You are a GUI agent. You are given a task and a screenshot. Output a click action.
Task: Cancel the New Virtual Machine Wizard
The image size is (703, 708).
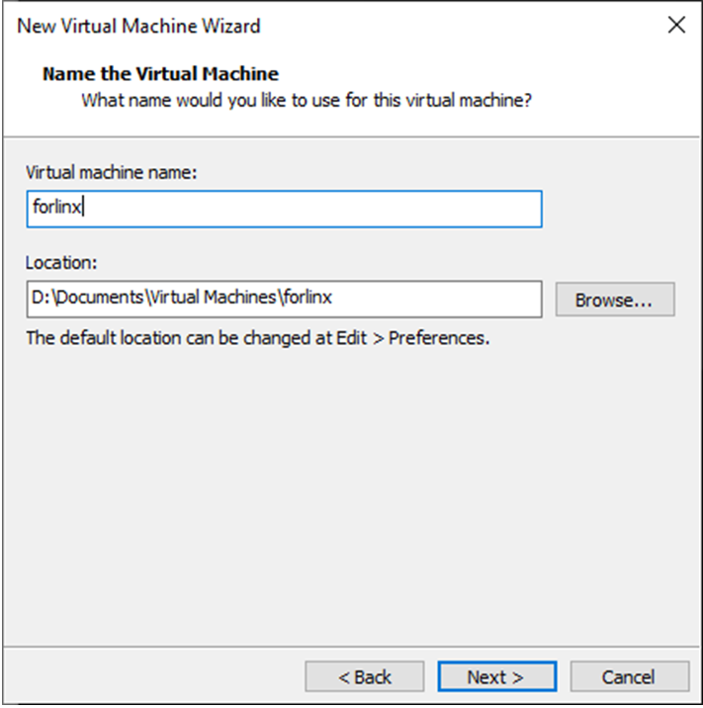(x=628, y=676)
